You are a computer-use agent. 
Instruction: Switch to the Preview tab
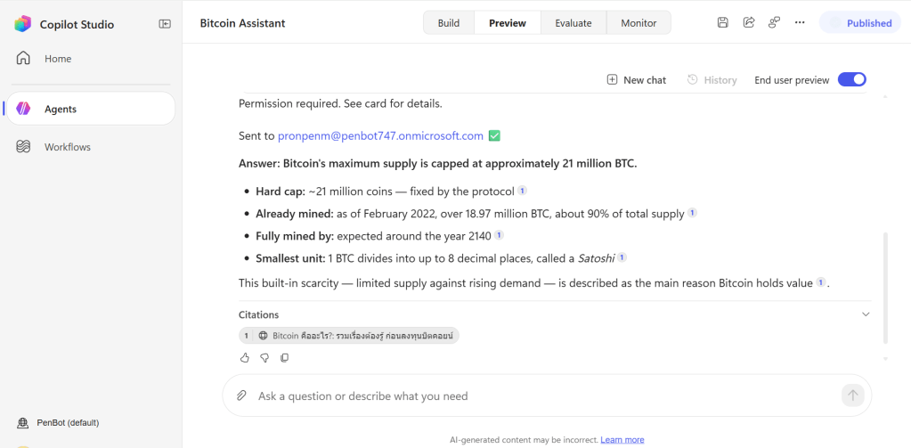[x=508, y=23]
